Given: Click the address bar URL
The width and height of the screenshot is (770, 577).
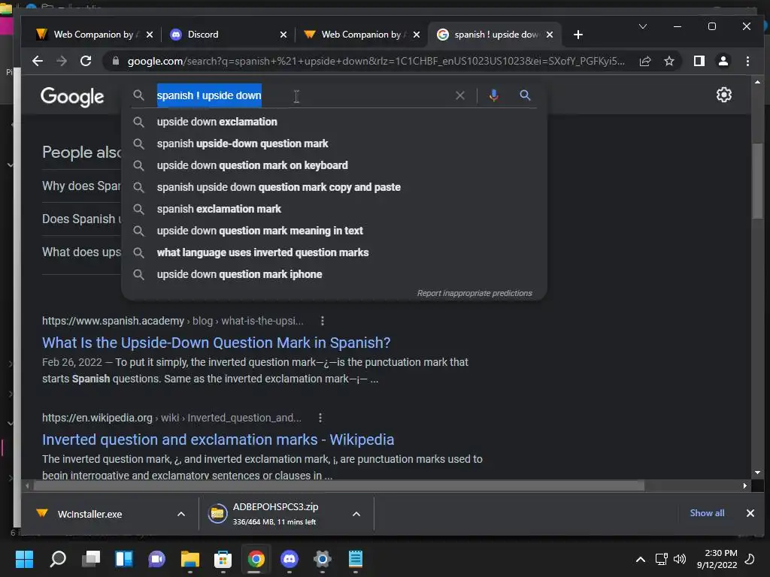Looking at the screenshot, I should 376,61.
